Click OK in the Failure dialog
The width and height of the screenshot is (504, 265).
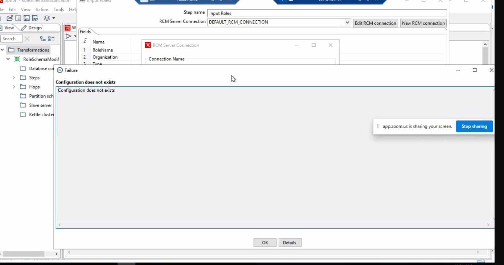pos(265,243)
